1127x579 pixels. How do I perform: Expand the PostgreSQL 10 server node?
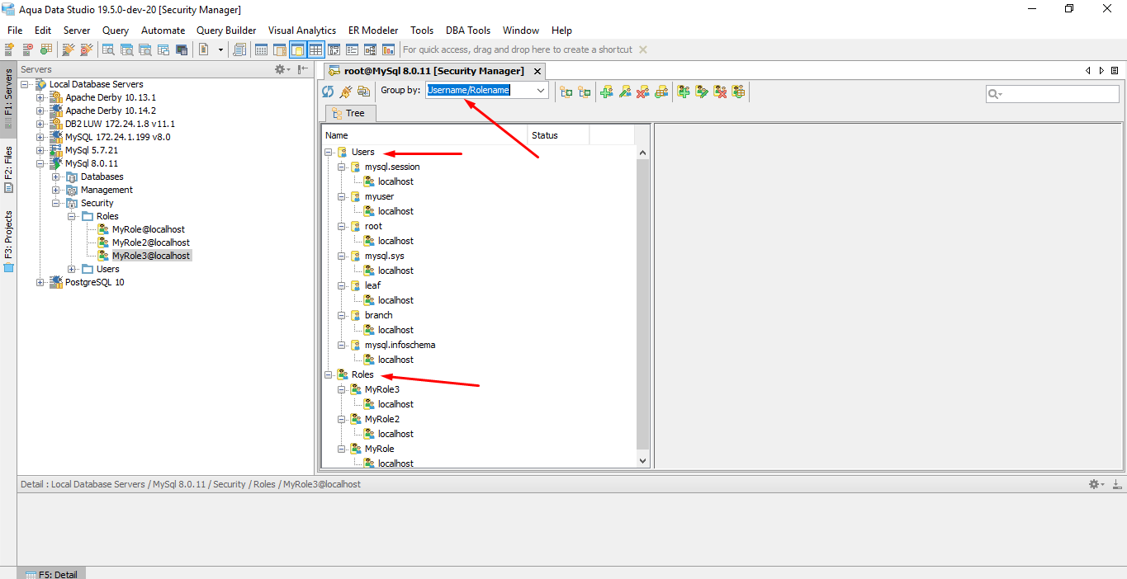(40, 282)
